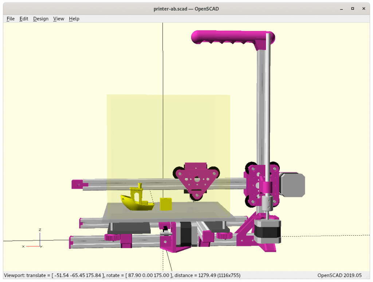Click the silver lead screw coupler
The image size is (373, 282).
267,204
